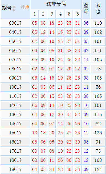The image size is (106, 174).
Task: Click the up-down sort arrows beside 期号
Action: (x=14, y=9)
